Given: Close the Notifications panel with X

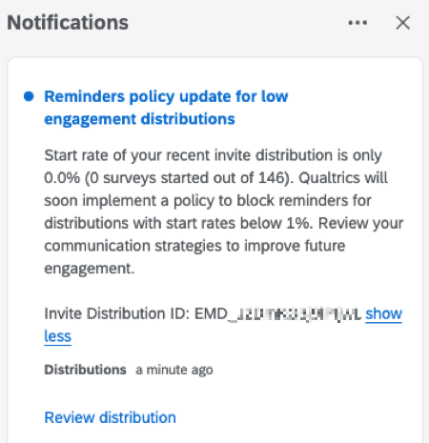Looking at the screenshot, I should pyautogui.click(x=402, y=23).
